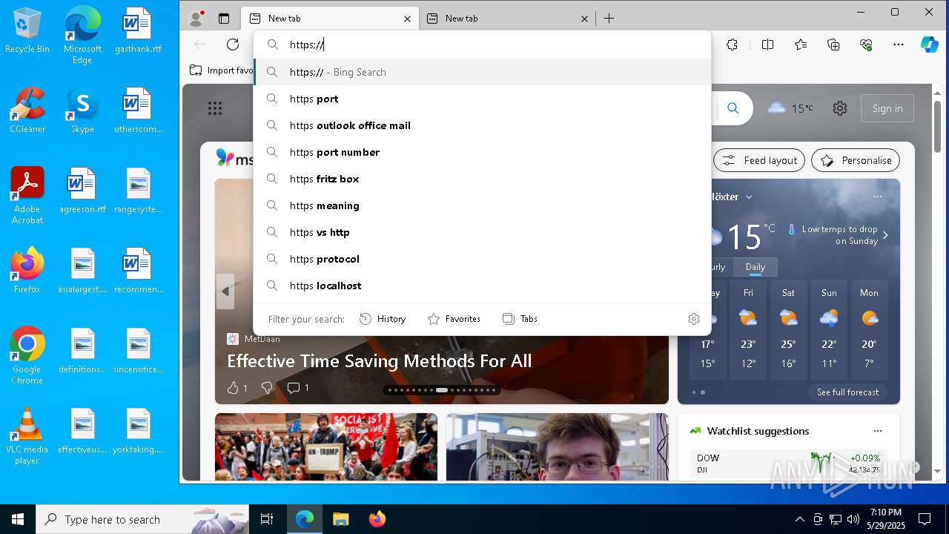Click the Edge profile avatar icon
949x534 pixels.
point(196,19)
